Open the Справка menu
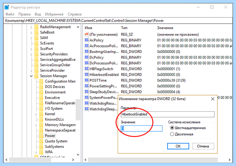The height and width of the screenshot is (166, 236). [74, 14]
